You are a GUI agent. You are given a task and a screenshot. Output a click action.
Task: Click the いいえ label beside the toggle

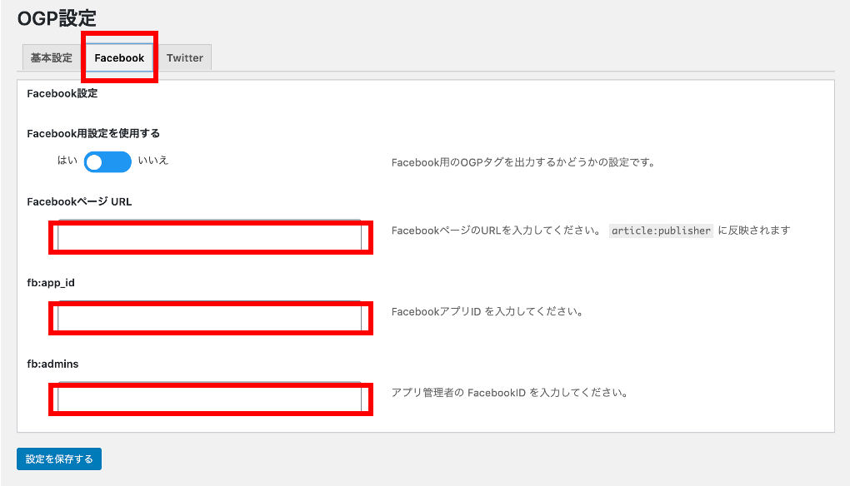152,160
